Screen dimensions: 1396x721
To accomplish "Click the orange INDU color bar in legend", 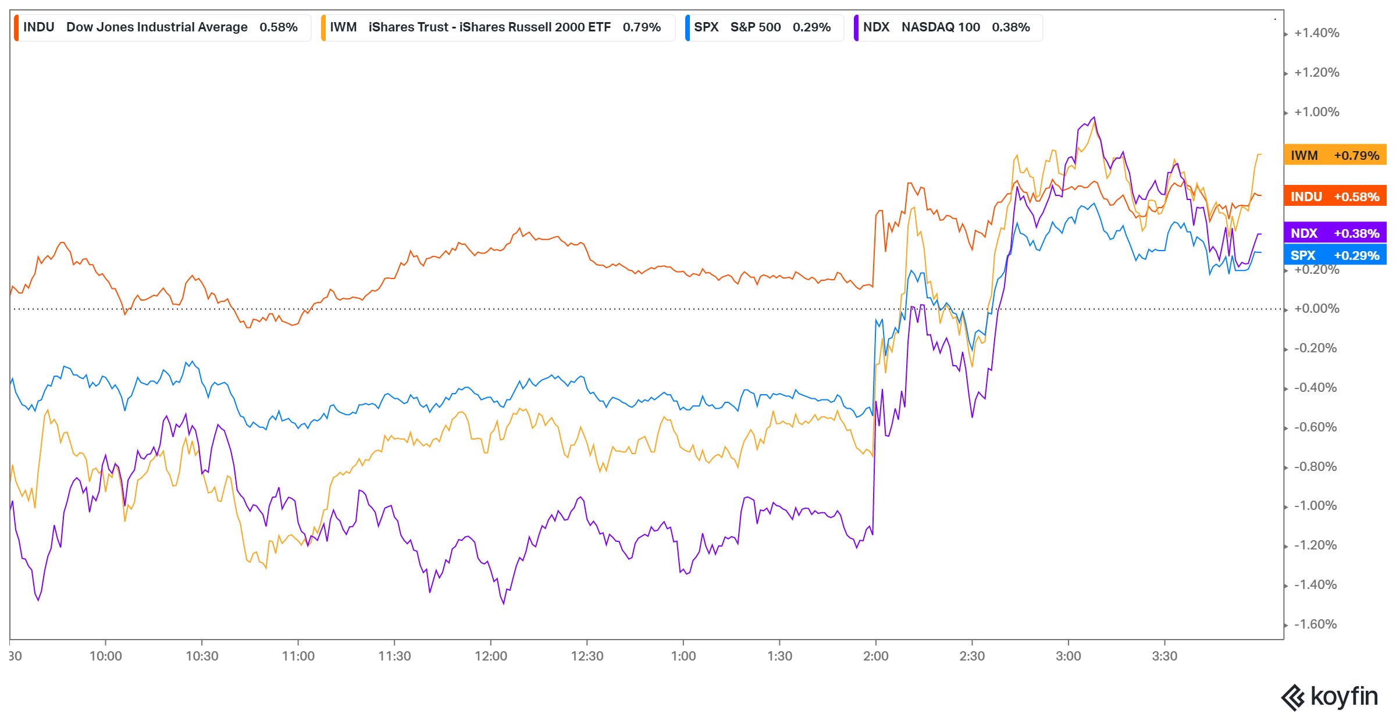I will (16, 27).
